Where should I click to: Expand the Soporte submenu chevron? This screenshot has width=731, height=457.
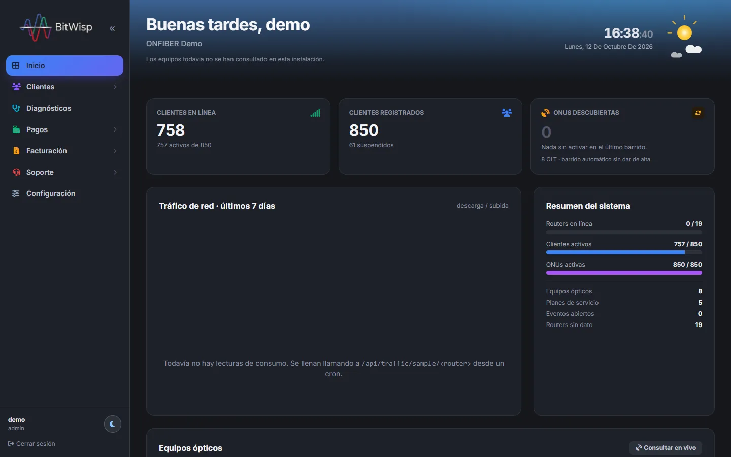[115, 172]
